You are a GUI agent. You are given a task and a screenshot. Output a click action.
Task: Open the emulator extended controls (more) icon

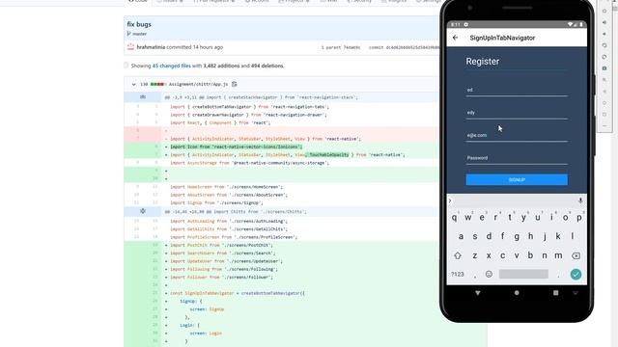pos(604,126)
